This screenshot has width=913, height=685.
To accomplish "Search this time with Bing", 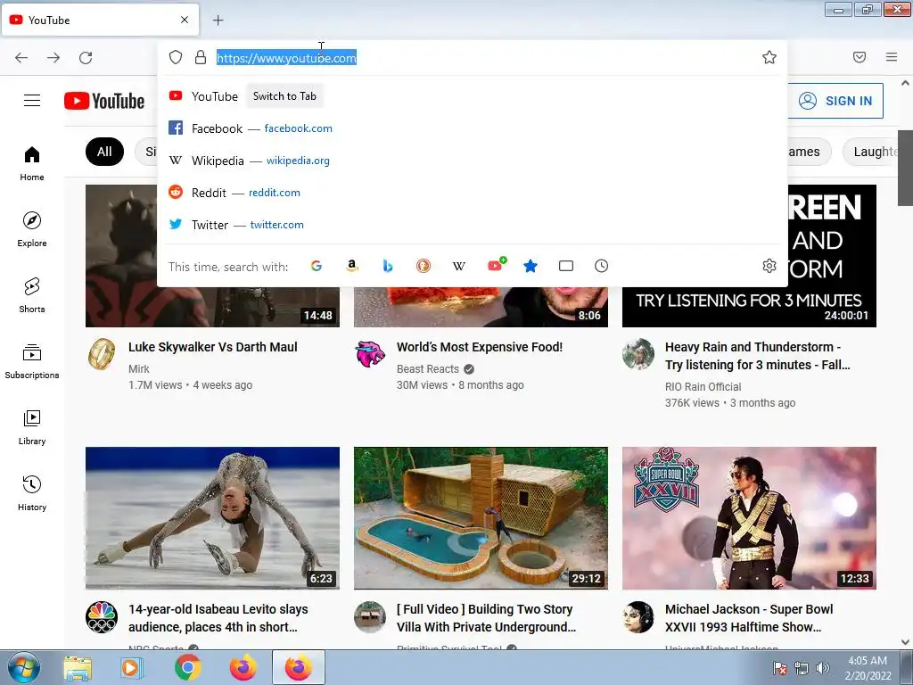I will pos(388,266).
